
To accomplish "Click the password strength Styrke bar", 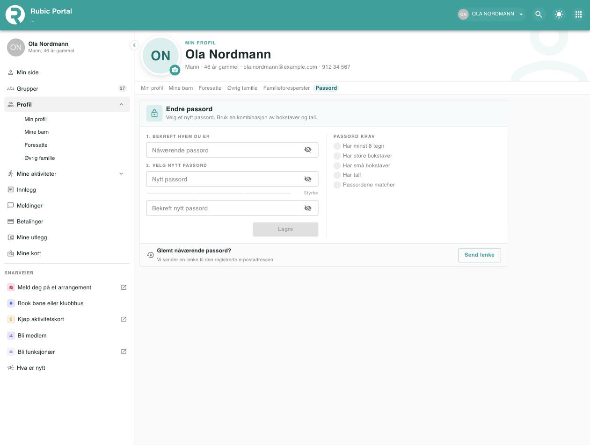I will coord(219,193).
